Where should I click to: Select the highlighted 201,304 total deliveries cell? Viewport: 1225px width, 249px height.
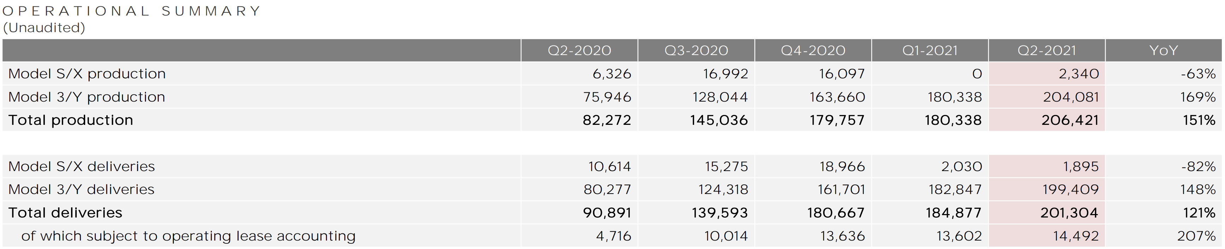tap(1047, 212)
